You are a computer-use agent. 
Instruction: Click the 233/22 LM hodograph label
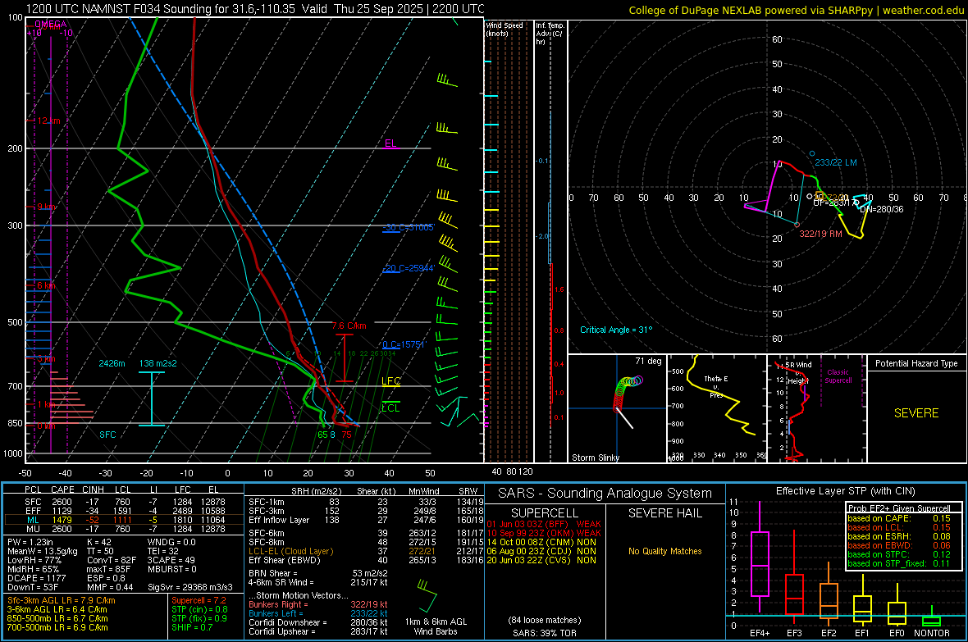pyautogui.click(x=836, y=162)
